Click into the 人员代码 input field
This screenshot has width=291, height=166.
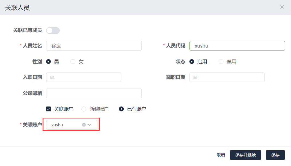[237, 46]
